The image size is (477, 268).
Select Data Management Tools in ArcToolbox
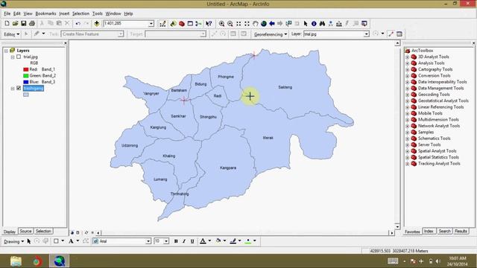[440, 88]
